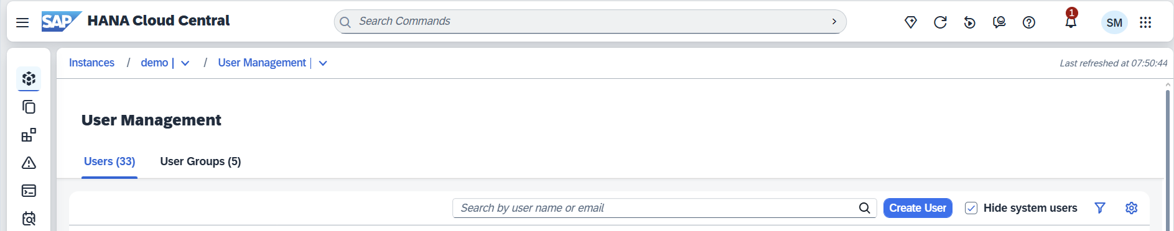This screenshot has width=1174, height=231.
Task: Open the SQL console icon in the sidebar
Action: [x=29, y=191]
